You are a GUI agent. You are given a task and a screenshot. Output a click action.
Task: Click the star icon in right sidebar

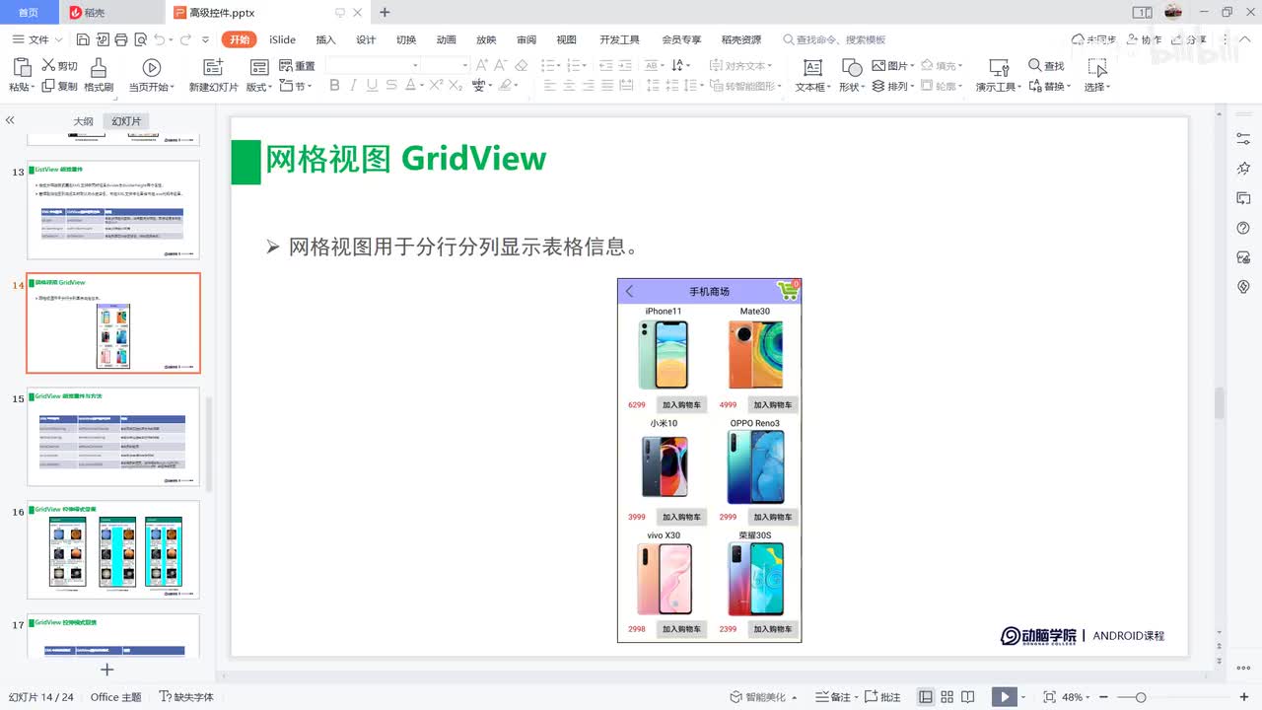pos(1243,169)
